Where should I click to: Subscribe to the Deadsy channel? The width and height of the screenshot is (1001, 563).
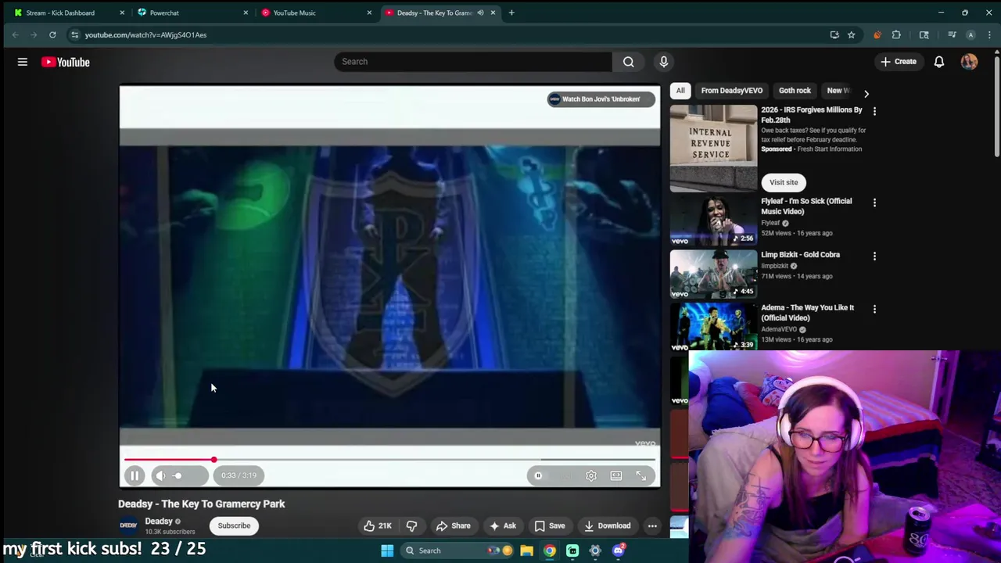(234, 525)
